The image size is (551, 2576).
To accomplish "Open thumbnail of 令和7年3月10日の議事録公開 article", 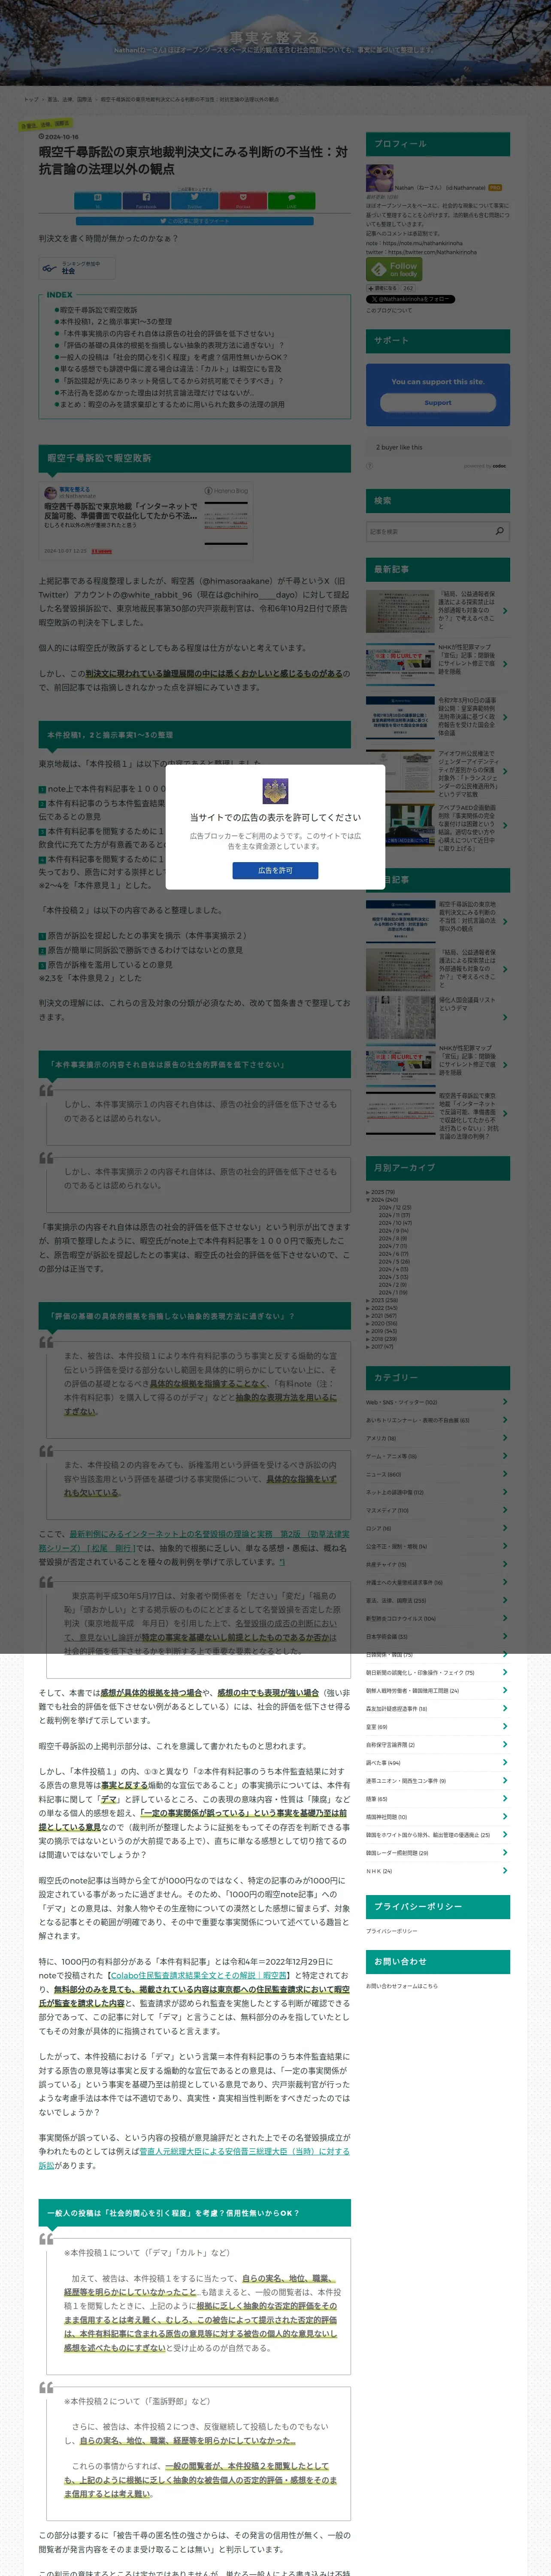I will pyautogui.click(x=400, y=717).
